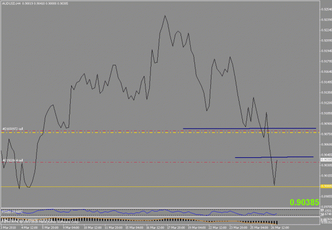Click the '25 Mar 04:00' time label
The image size is (332, 230).
click(259, 228)
